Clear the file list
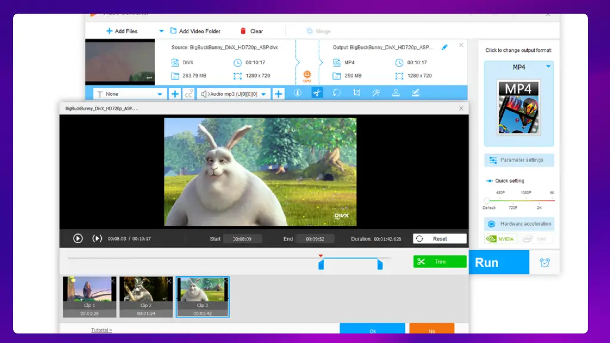Image resolution: width=610 pixels, height=343 pixels. 251,31
